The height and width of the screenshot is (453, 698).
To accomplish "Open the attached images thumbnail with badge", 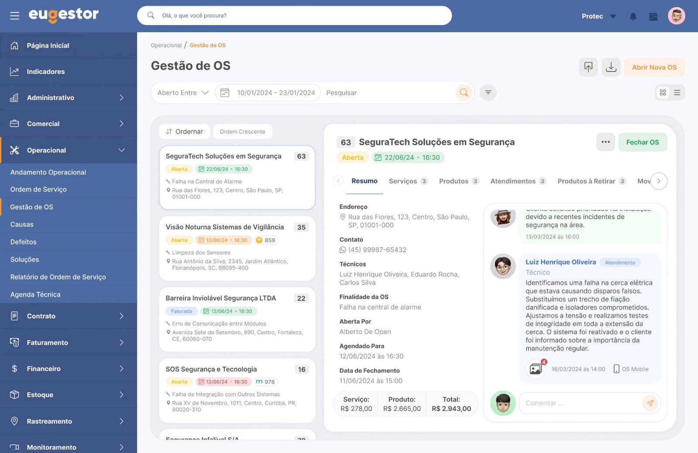I will pyautogui.click(x=536, y=369).
